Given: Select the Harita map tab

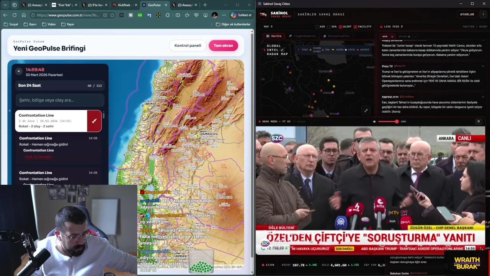Looking at the screenshot, I should click(x=274, y=36).
